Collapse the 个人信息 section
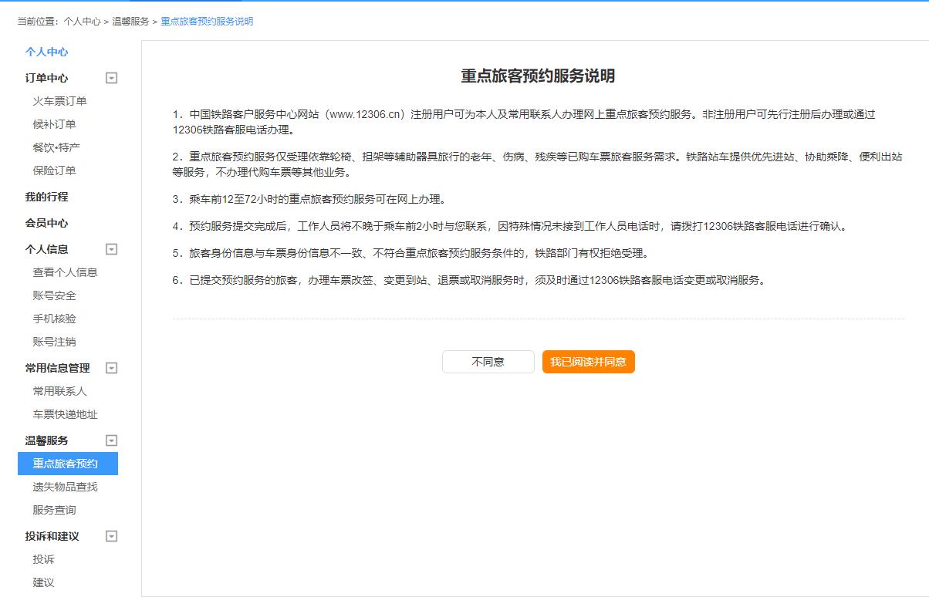 [x=111, y=249]
